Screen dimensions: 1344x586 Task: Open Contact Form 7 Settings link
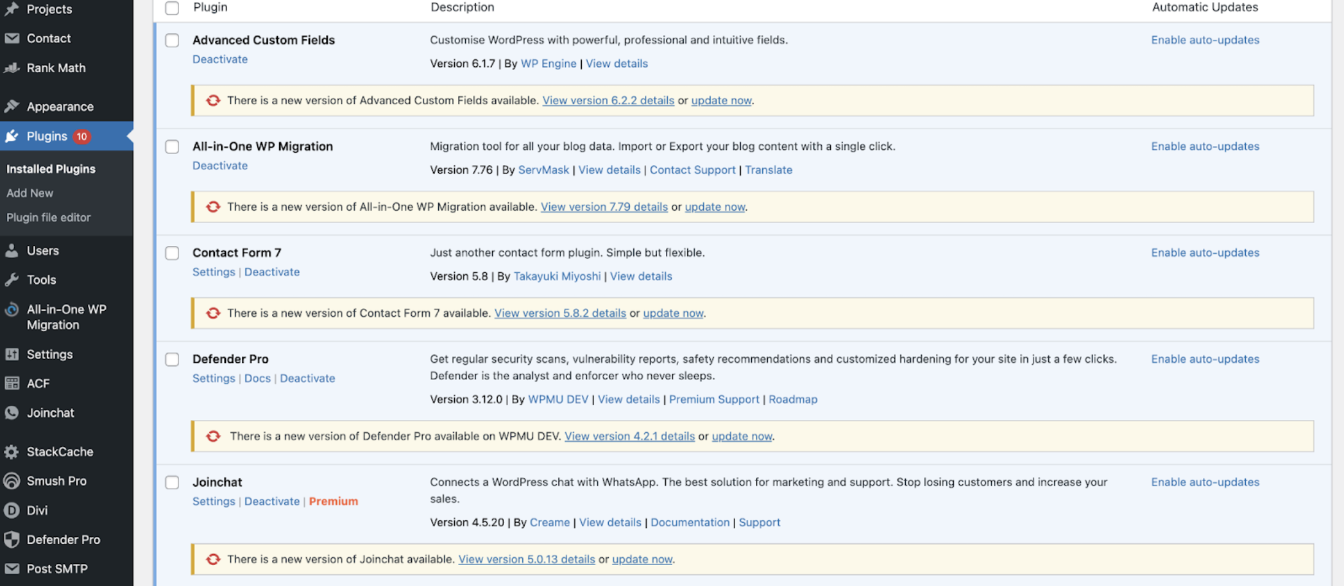[x=214, y=272]
